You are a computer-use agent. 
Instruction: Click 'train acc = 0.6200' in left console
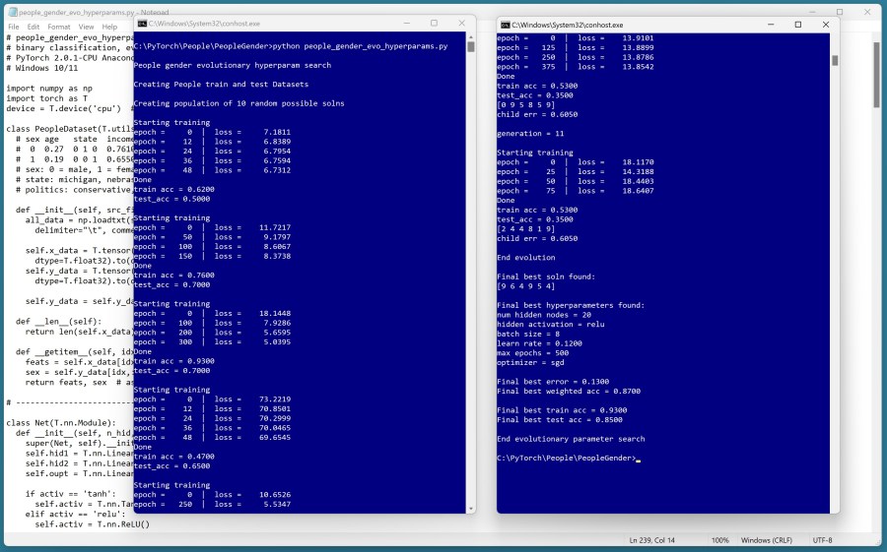point(174,189)
